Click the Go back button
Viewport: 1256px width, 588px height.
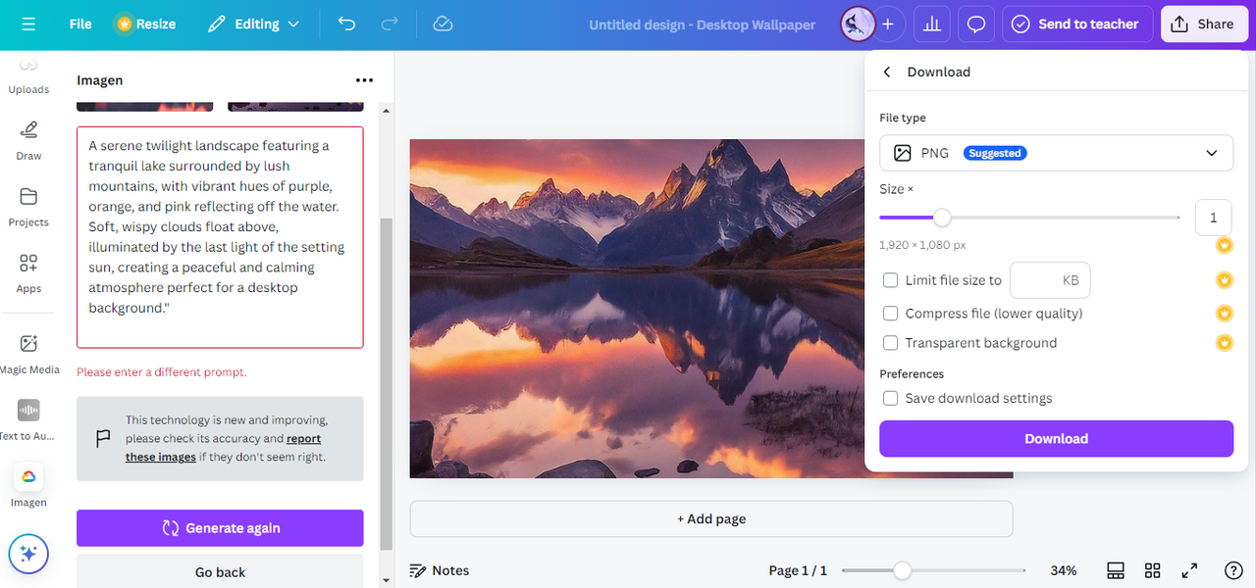click(220, 571)
